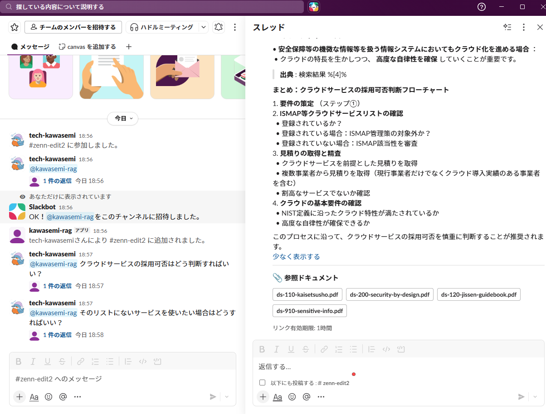Open thread panel more-options menu
This screenshot has width=546, height=414.
pos(524,27)
